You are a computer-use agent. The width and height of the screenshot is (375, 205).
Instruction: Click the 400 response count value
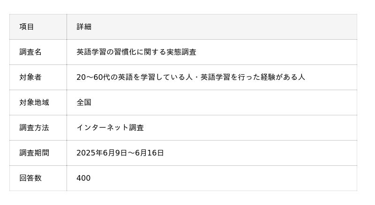(x=83, y=178)
